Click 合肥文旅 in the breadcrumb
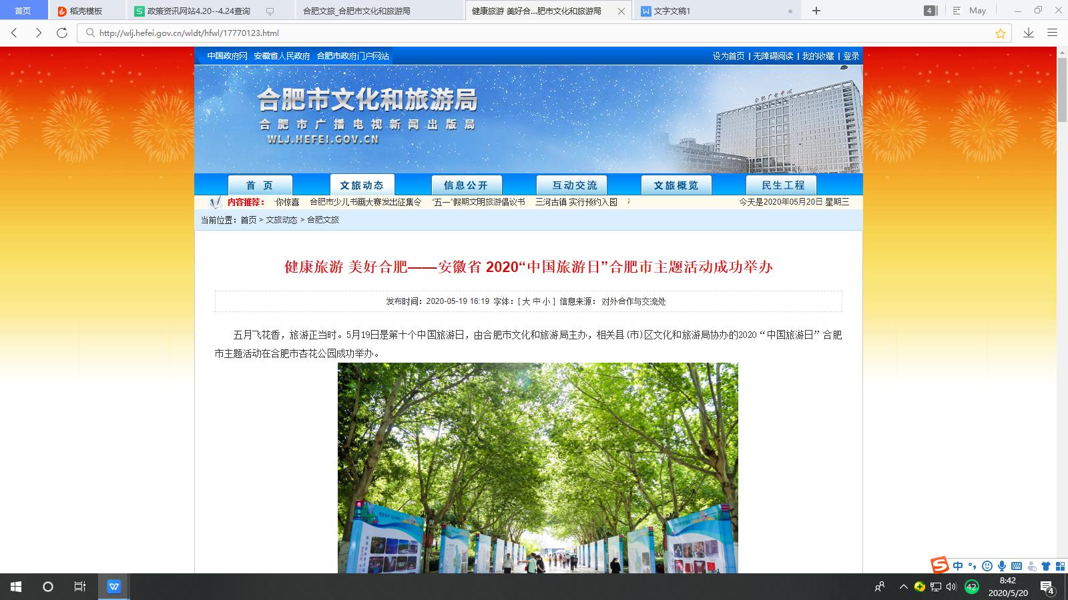 click(x=323, y=220)
